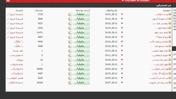
Task: Collapse the statistics panel with top-left X box
Action: [8, 1]
